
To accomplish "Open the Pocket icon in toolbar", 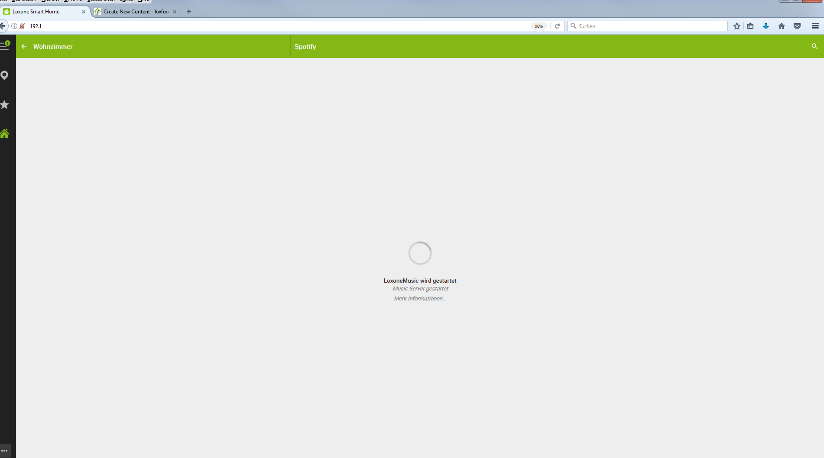I will click(797, 26).
